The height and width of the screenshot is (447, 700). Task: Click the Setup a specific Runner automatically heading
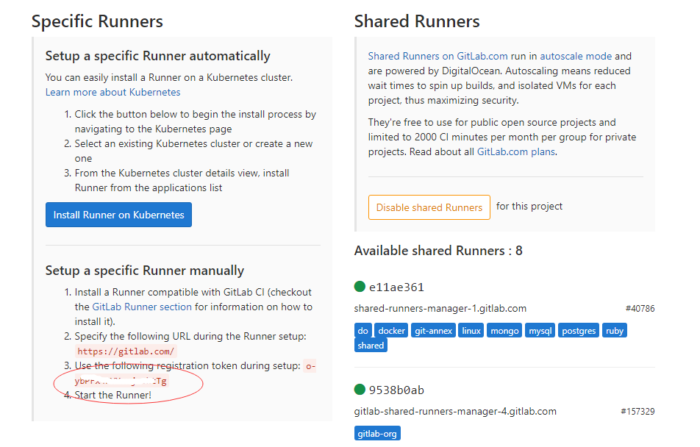[158, 56]
